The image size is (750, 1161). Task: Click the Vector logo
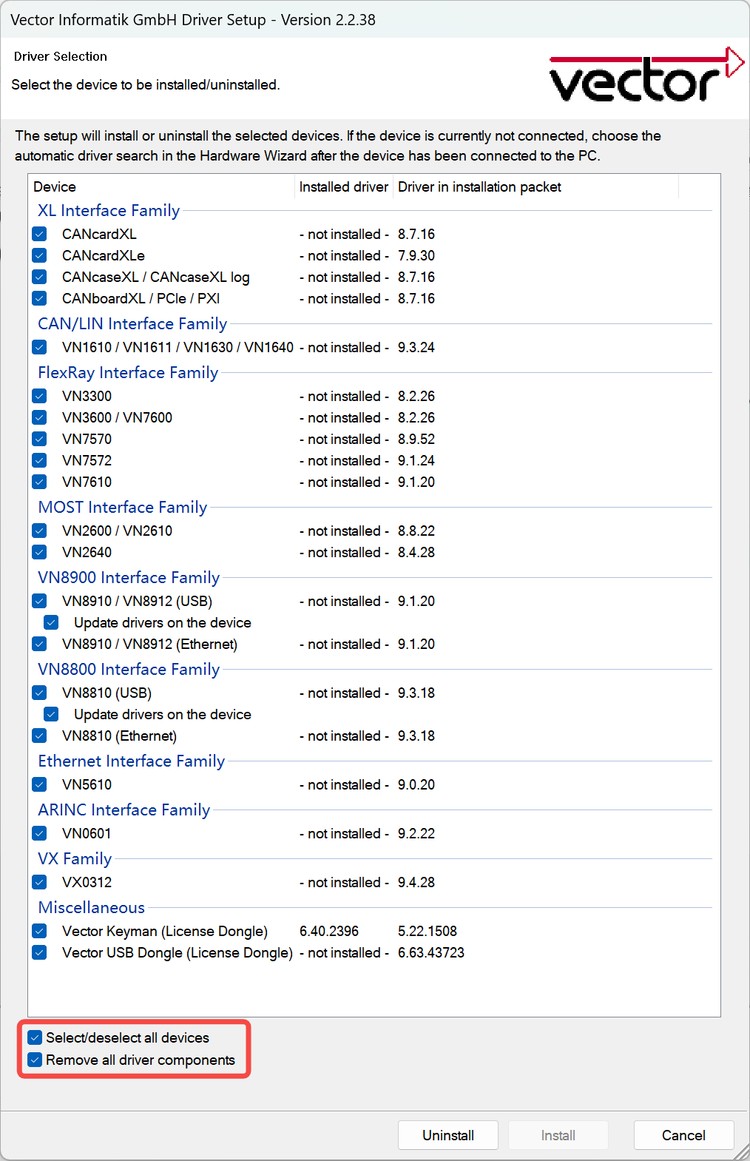(x=646, y=75)
